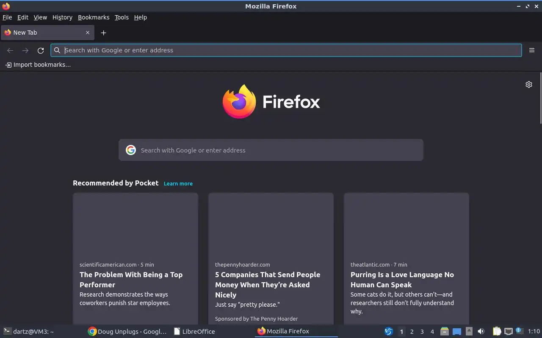Open the volume speaker control

[481, 331]
